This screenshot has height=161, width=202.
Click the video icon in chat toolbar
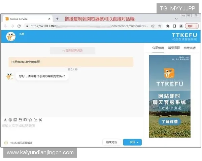25,120
